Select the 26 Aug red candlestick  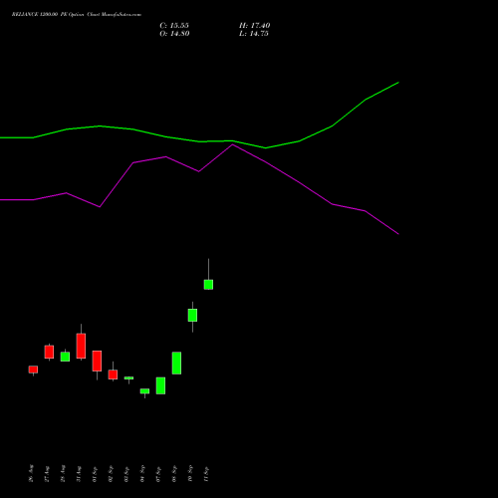[x=33, y=370]
